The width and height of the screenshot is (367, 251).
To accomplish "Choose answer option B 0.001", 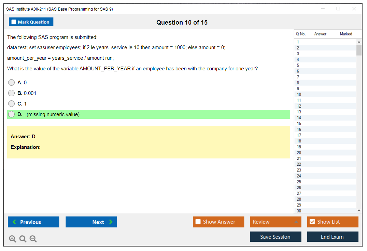I will coord(12,93).
